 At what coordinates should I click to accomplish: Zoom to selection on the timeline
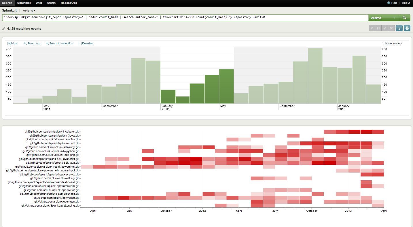(59, 43)
